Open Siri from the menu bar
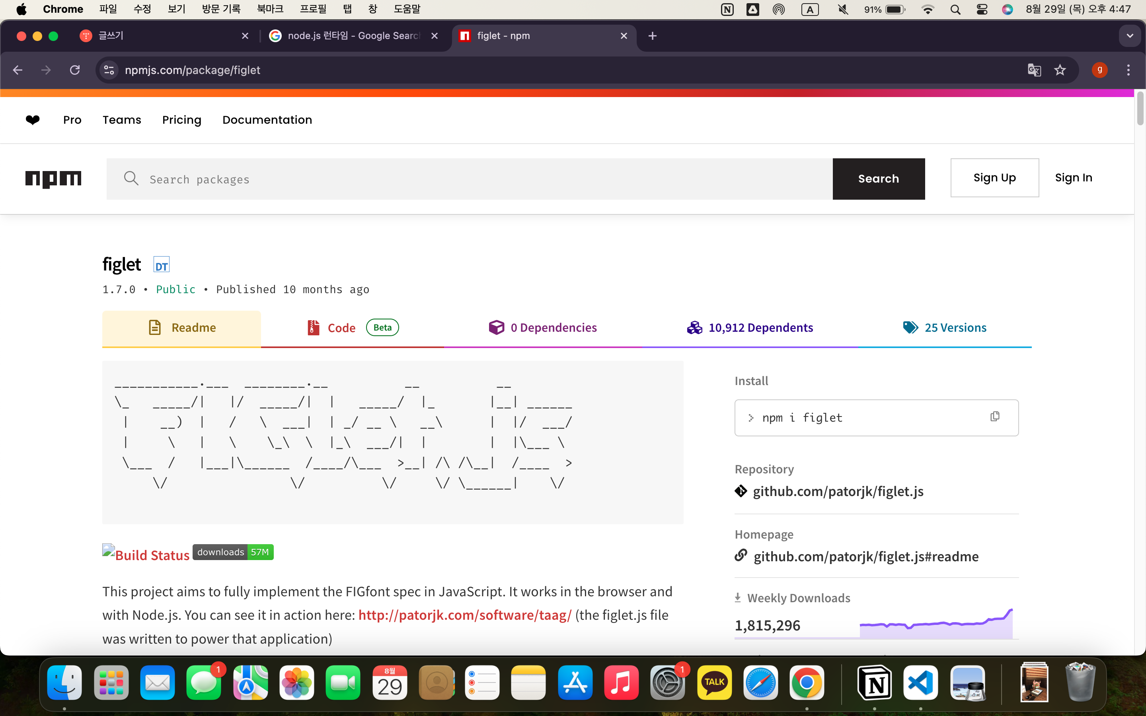 tap(1007, 10)
